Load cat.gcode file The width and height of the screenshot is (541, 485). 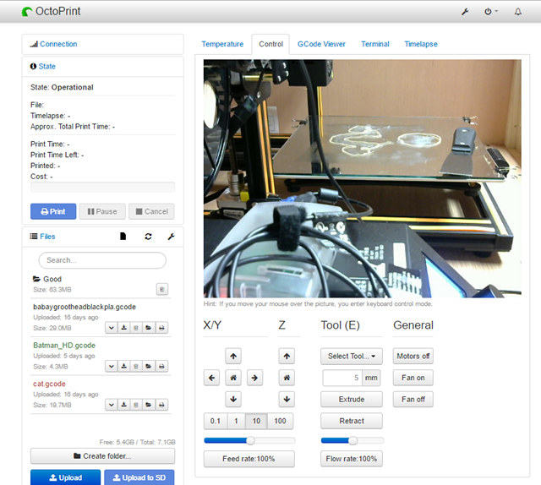(149, 405)
